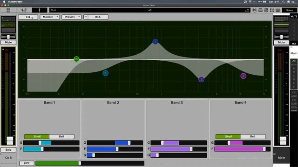This screenshot has width=298, height=167.
Task: Select EQ band 1 node on graph
Action: (106, 73)
